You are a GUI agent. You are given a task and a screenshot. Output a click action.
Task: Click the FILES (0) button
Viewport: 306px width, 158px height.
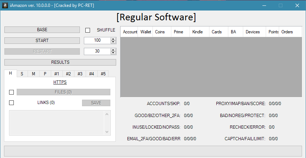point(64,92)
